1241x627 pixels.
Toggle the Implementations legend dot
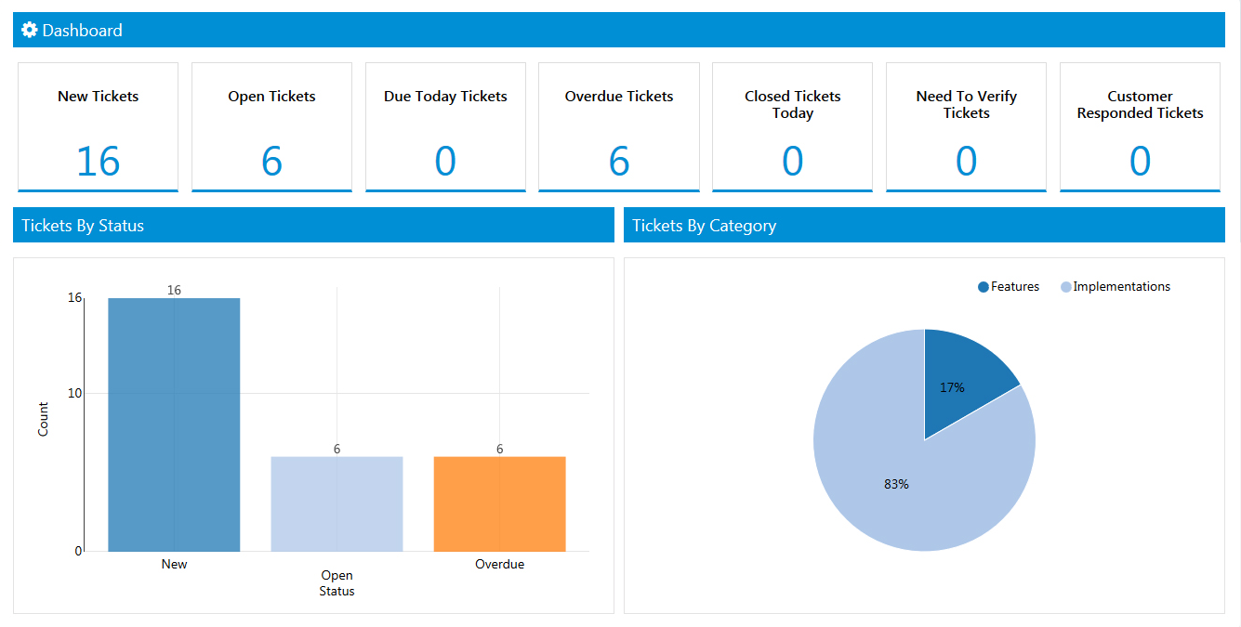point(1066,287)
